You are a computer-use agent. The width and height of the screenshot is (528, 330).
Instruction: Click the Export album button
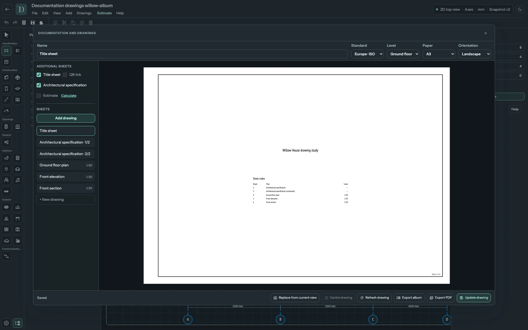[x=409, y=298]
